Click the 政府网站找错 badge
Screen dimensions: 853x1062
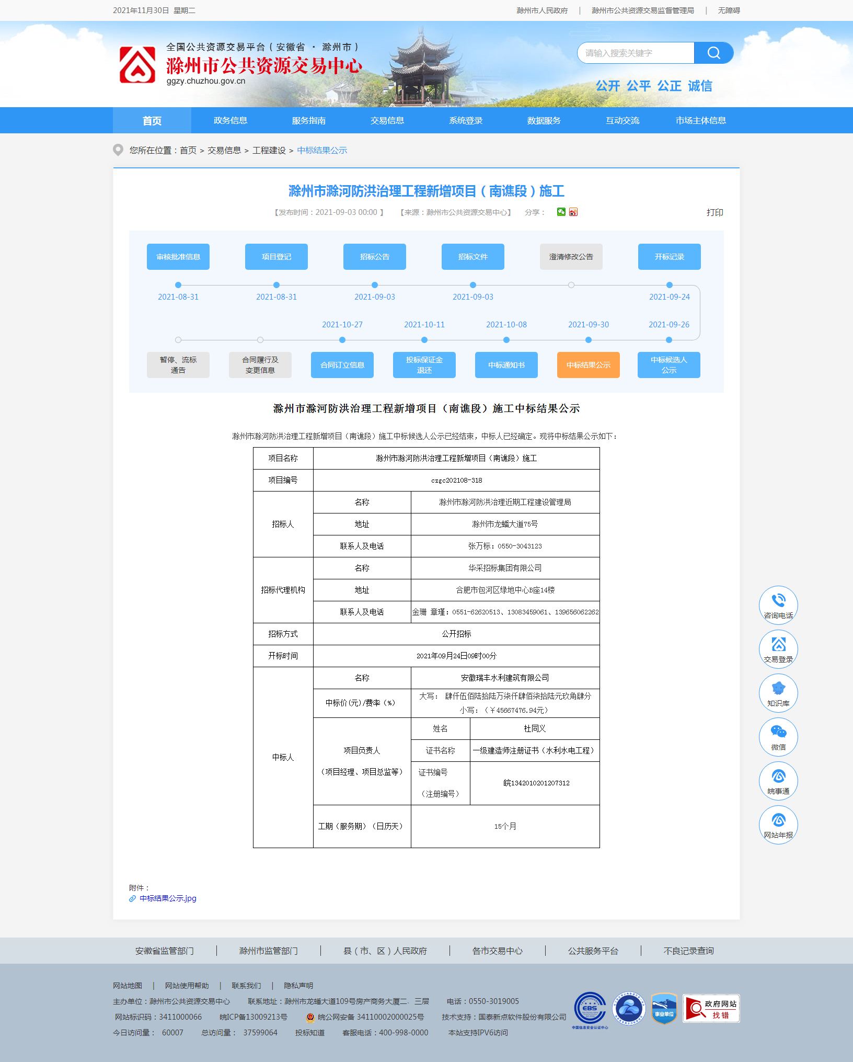(711, 1009)
